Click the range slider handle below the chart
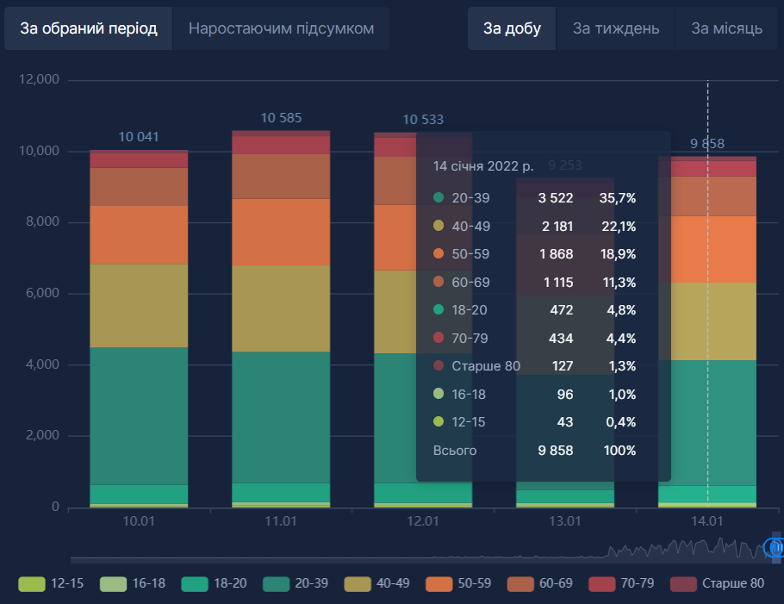This screenshot has width=784, height=604. tap(774, 548)
